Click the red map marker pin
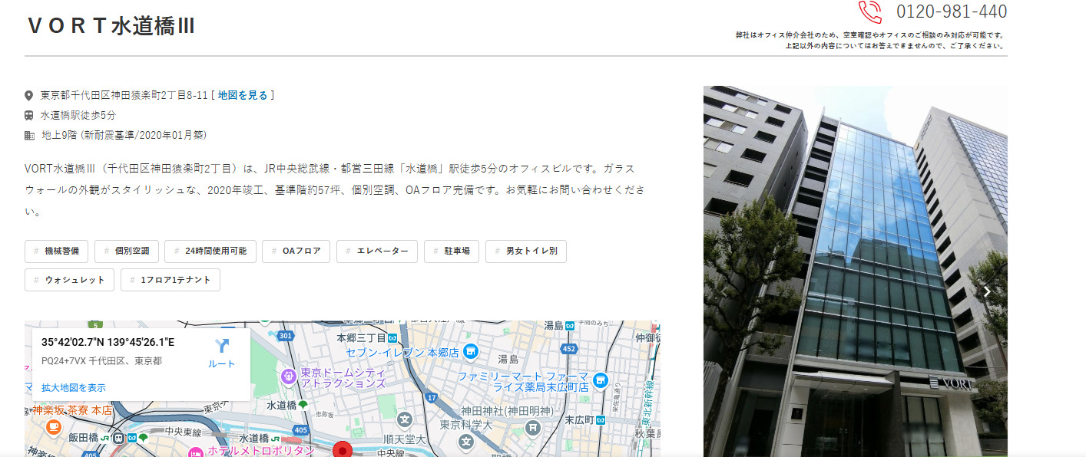Viewport: 1086px width, 457px height. coord(343,449)
